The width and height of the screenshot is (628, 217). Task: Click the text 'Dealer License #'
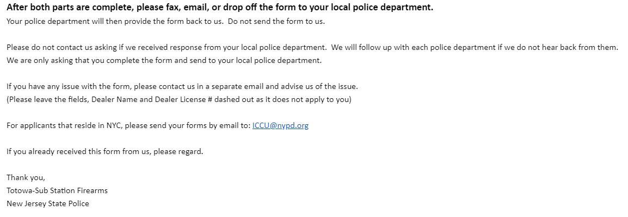pos(183,100)
